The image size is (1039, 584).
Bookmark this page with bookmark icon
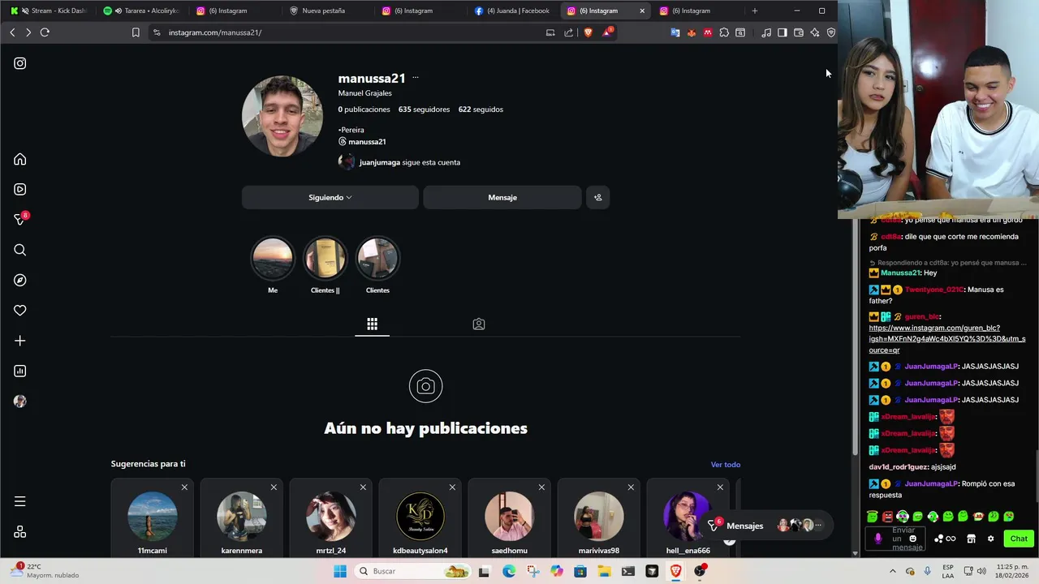(x=136, y=32)
